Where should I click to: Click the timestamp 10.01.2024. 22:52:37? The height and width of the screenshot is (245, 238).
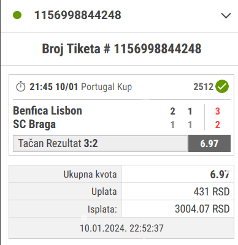coord(121,228)
